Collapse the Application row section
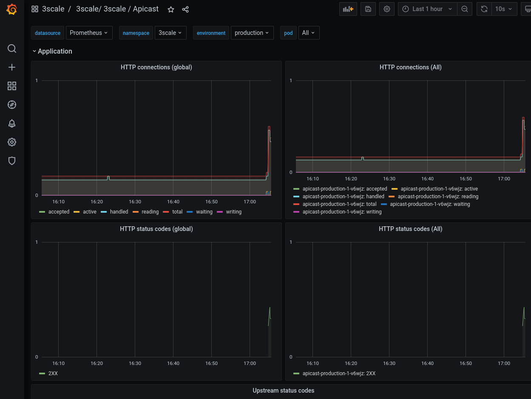This screenshot has height=399, width=531. [x=55, y=51]
